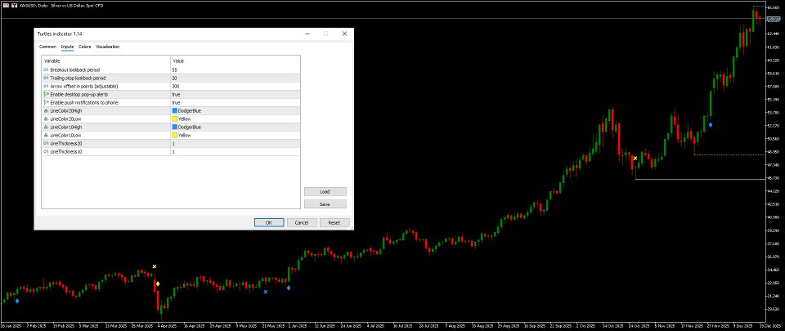
Task: Select the LineThickness10 row label
Action: click(66, 151)
